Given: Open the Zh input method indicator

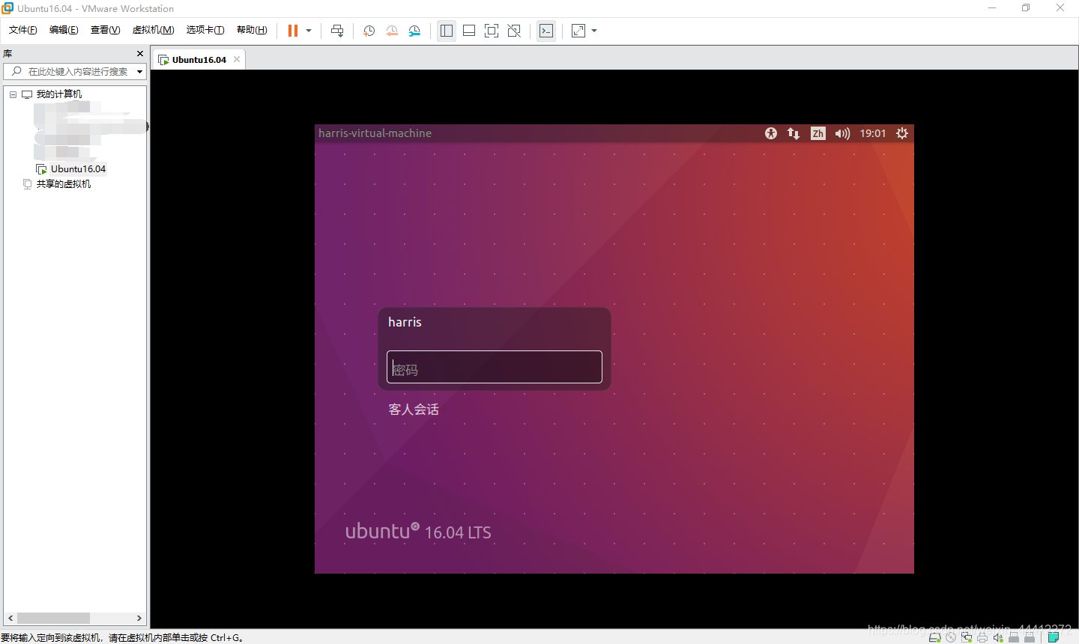Looking at the screenshot, I should tap(818, 133).
